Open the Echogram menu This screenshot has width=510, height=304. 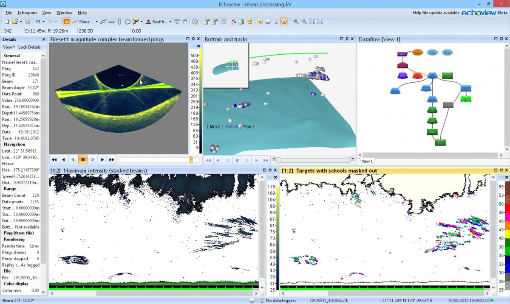click(28, 13)
